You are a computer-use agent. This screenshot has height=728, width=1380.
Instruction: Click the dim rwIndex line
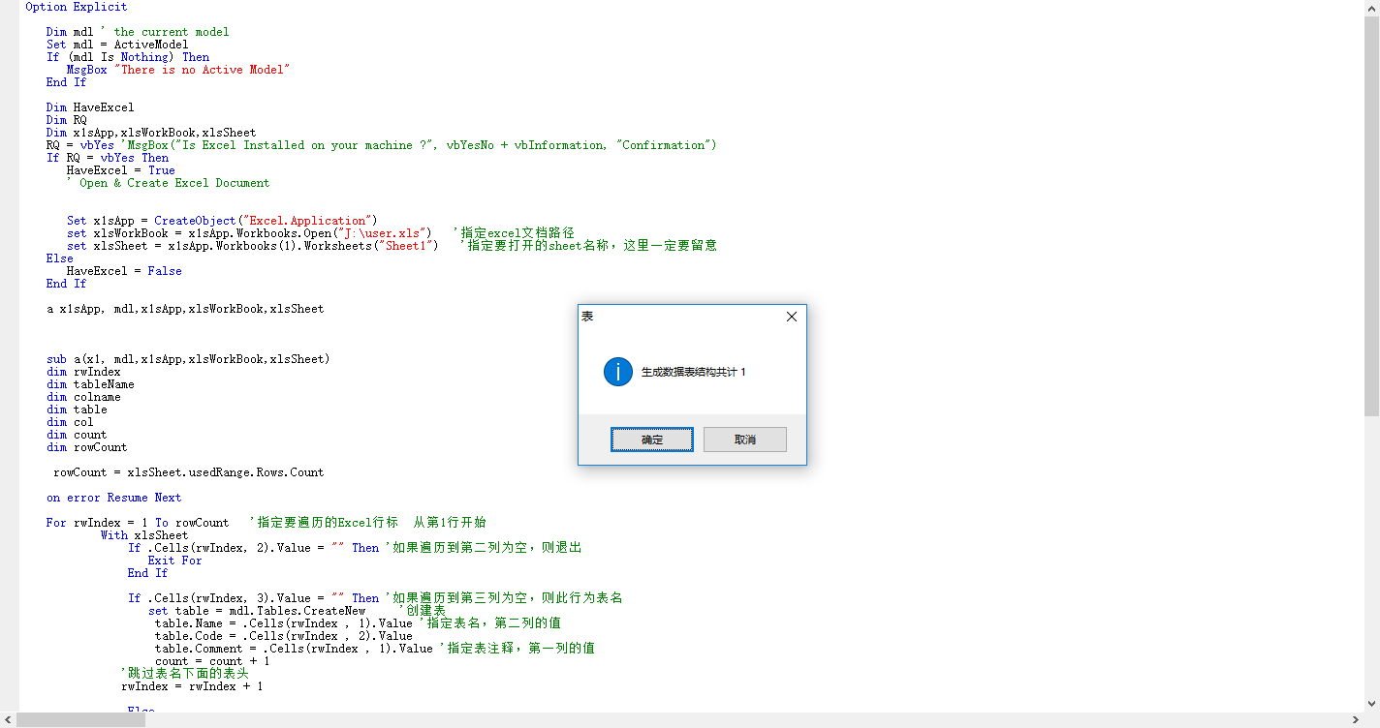83,372
